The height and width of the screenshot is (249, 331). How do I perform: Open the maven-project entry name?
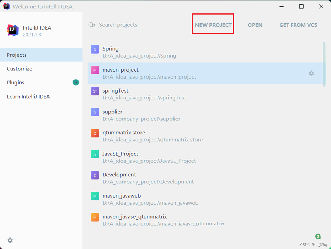pyautogui.click(x=120, y=70)
